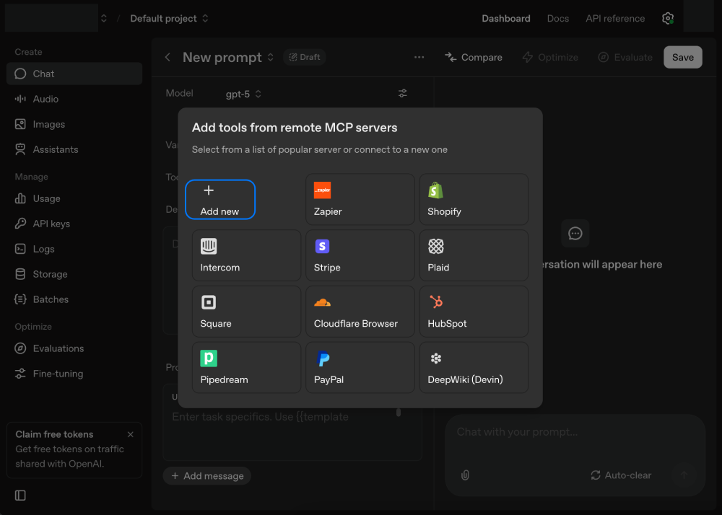This screenshot has height=515, width=722.
Task: Dismiss the Claim free tokens banner
Action: [130, 434]
